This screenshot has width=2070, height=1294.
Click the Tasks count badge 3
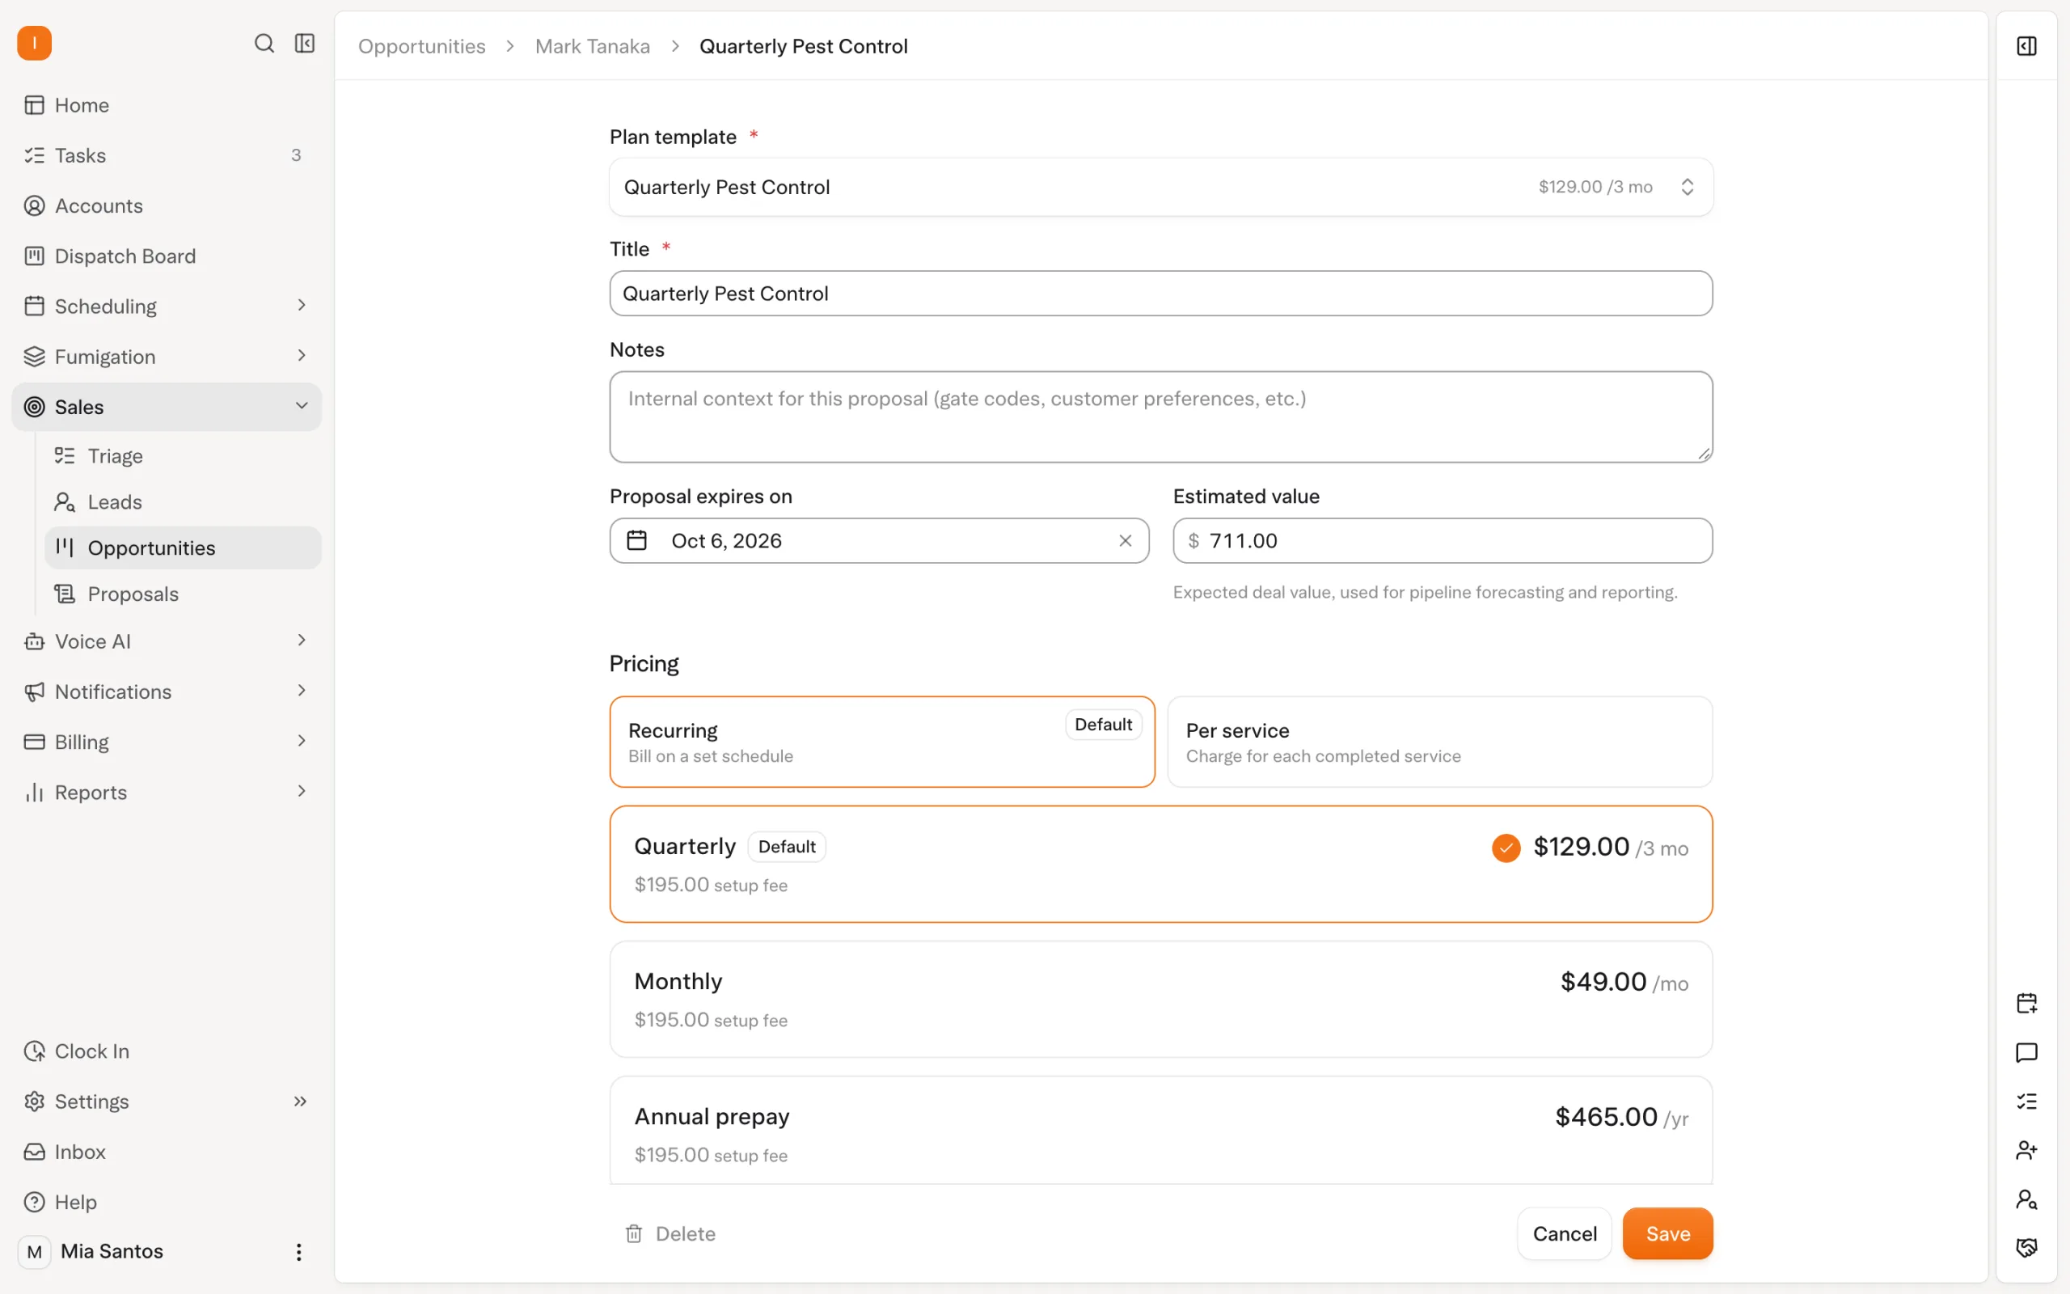click(x=296, y=155)
